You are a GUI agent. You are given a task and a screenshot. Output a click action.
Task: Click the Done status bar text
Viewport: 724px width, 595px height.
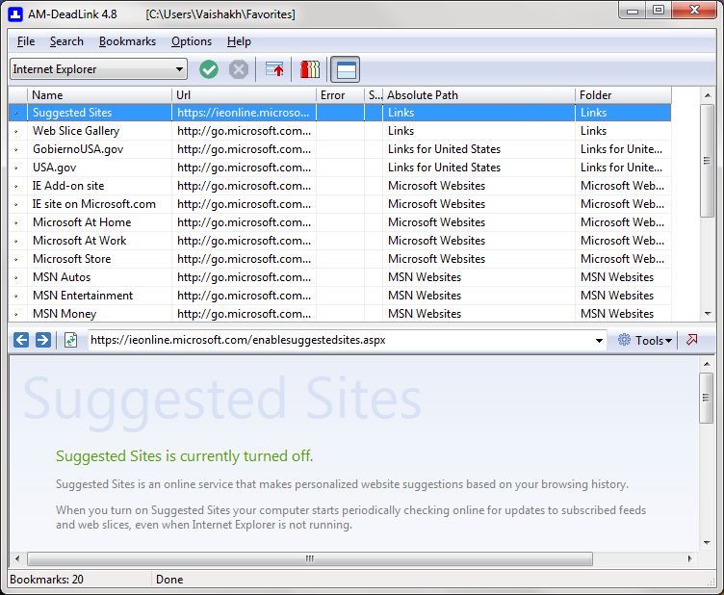169,580
